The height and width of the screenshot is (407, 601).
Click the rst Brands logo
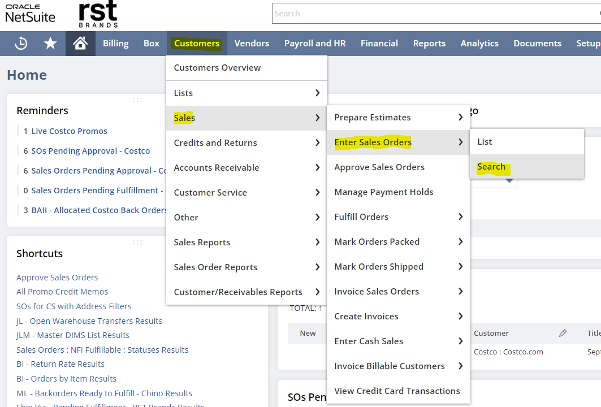click(x=98, y=14)
